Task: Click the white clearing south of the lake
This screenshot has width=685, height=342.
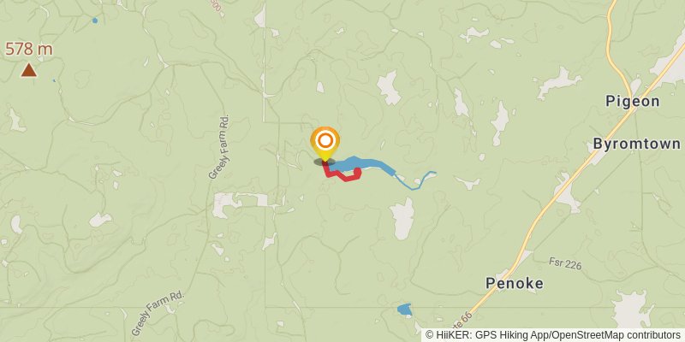Action: [402, 218]
